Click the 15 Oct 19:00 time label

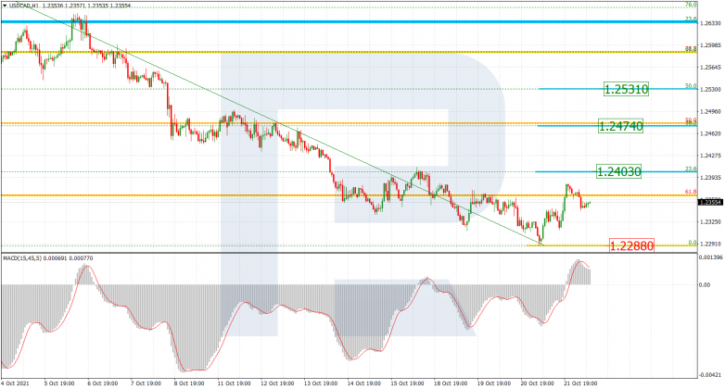point(407,383)
